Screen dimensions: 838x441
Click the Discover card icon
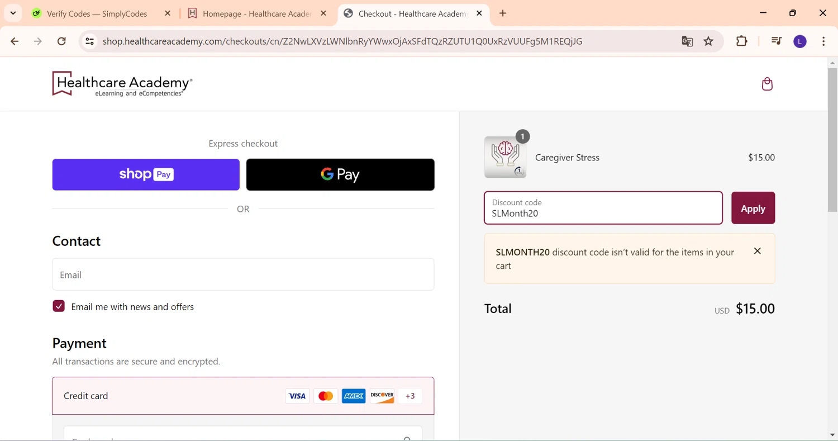coord(382,396)
